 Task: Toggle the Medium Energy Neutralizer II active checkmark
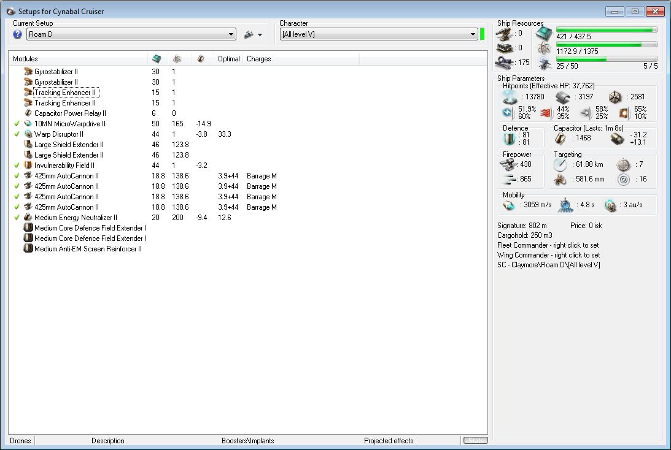pos(17,217)
